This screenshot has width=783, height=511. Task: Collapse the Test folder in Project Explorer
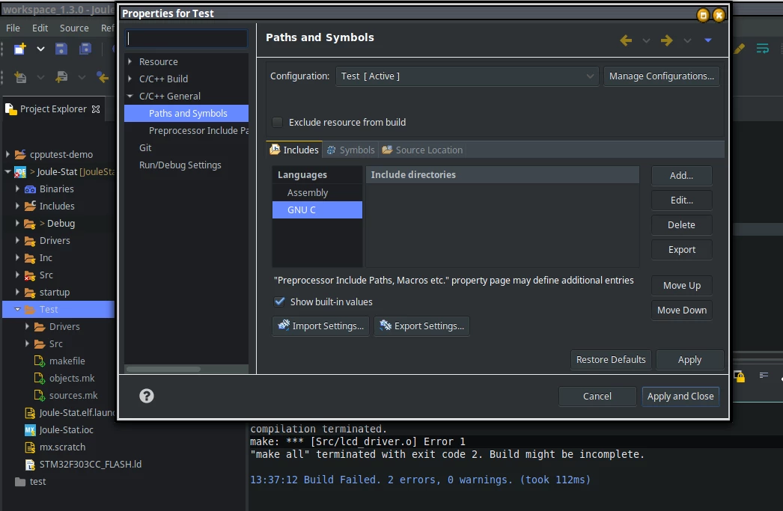17,310
